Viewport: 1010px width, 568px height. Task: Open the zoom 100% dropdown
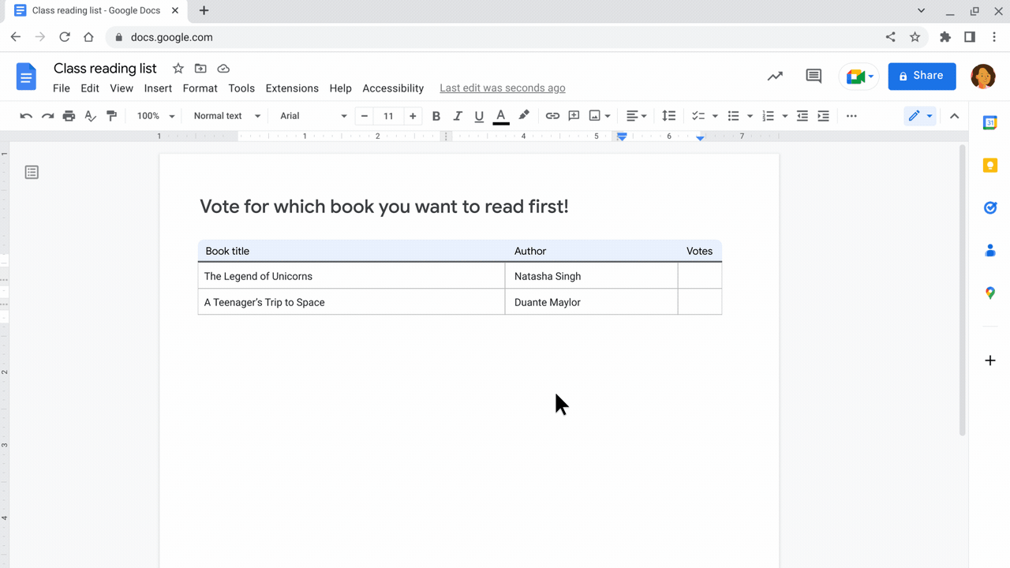click(155, 116)
